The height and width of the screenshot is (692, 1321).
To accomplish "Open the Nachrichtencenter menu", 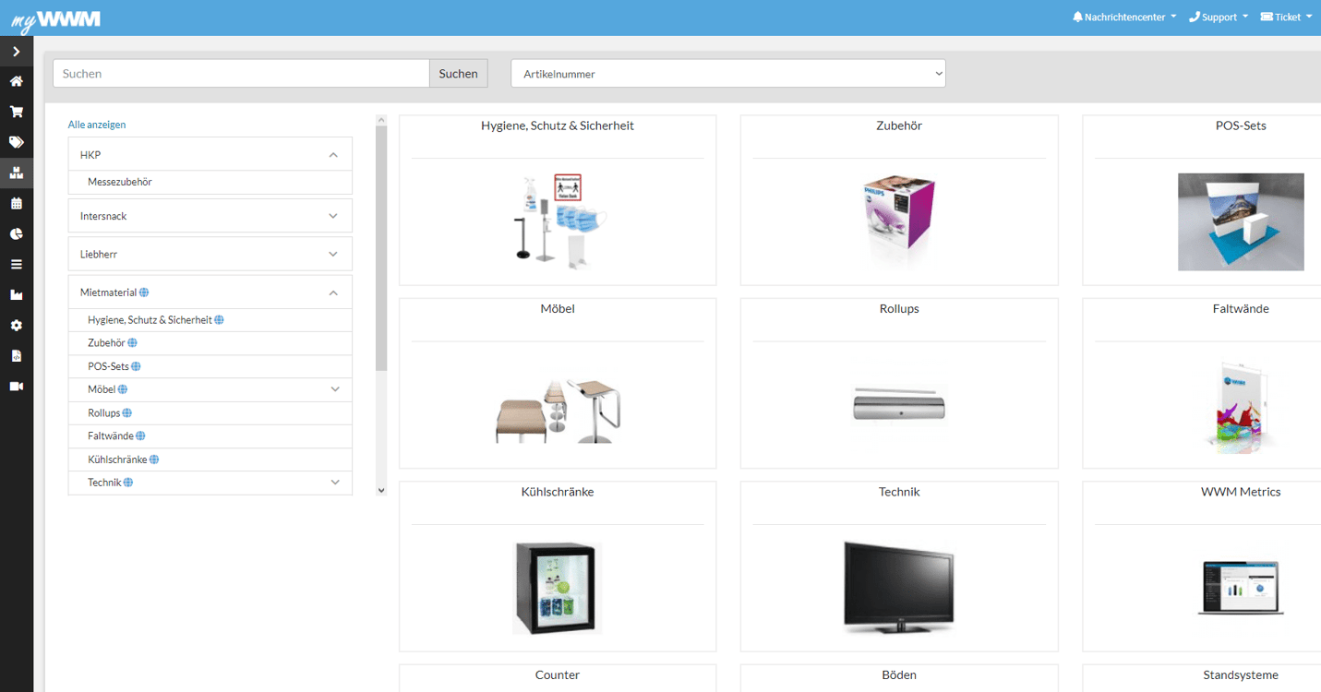I will pos(1123,16).
